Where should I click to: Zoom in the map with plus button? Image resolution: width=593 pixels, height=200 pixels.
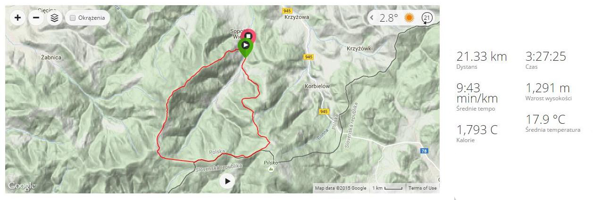coord(18,18)
